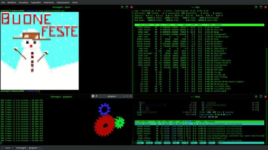Open the Modifica menu
This screenshot has height=150, width=268.
coord(12,2)
